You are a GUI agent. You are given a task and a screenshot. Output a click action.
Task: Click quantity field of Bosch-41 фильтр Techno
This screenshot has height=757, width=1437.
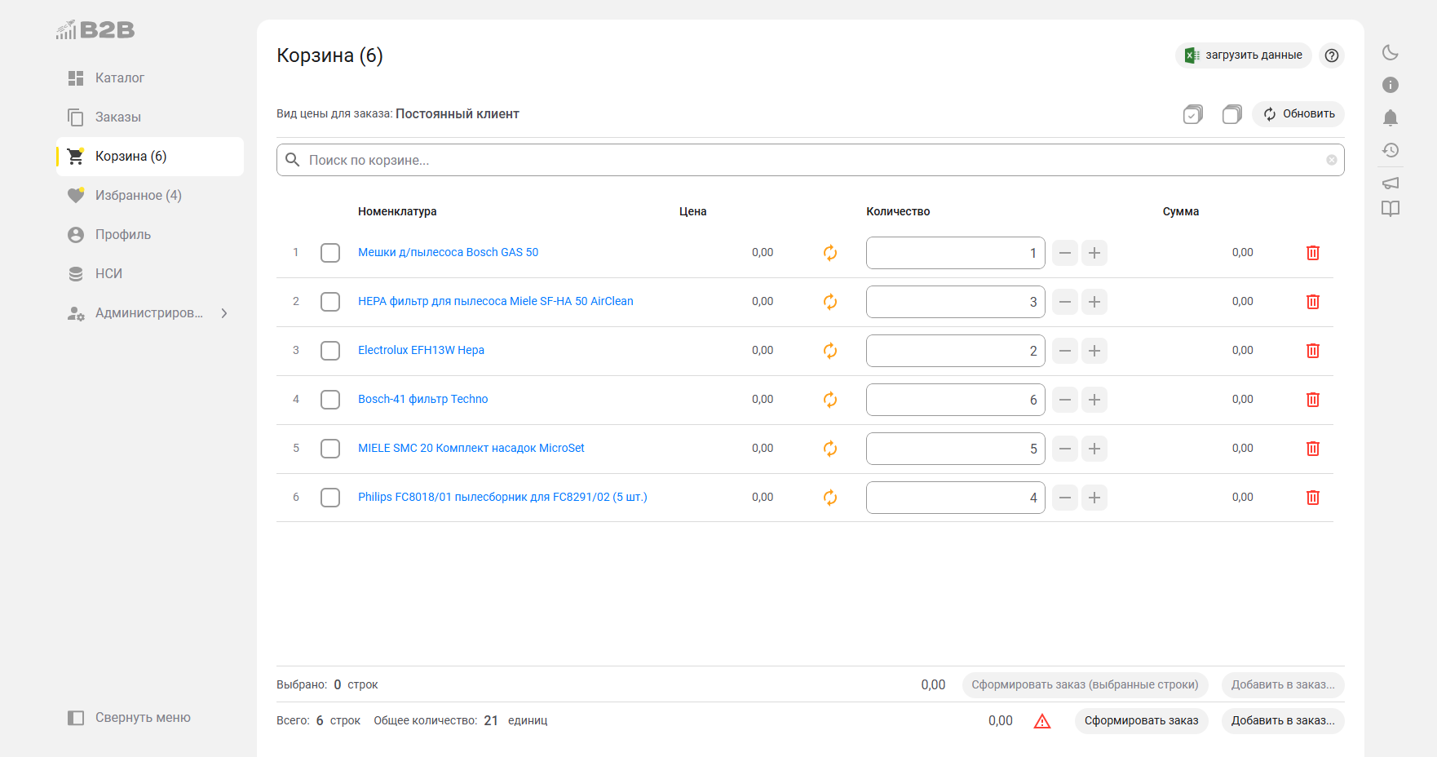(956, 400)
